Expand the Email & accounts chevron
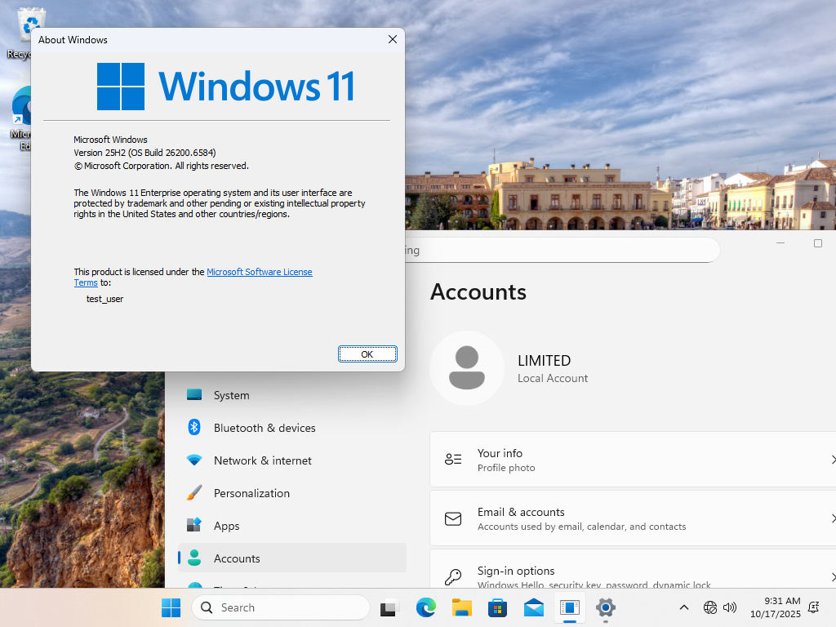 [x=832, y=518]
